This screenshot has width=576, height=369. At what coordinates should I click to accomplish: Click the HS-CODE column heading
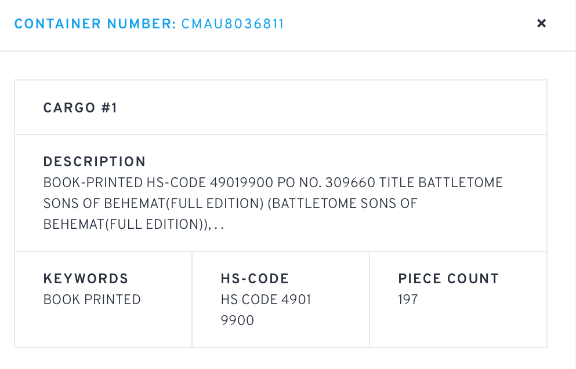(255, 279)
